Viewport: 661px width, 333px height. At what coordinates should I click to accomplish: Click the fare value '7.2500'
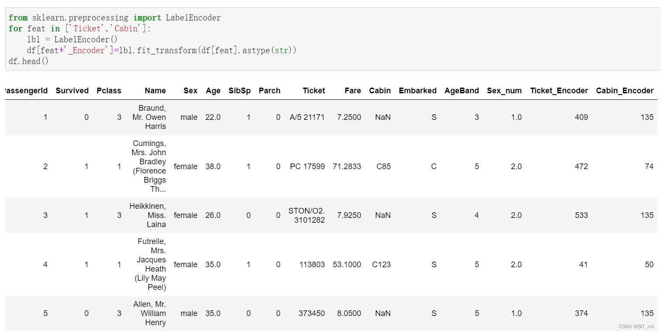pos(349,117)
